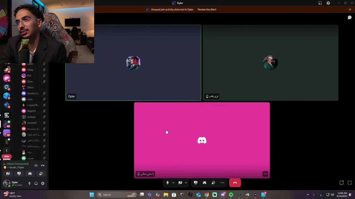
Task: Select voice member waleed
Action: coord(34,117)
